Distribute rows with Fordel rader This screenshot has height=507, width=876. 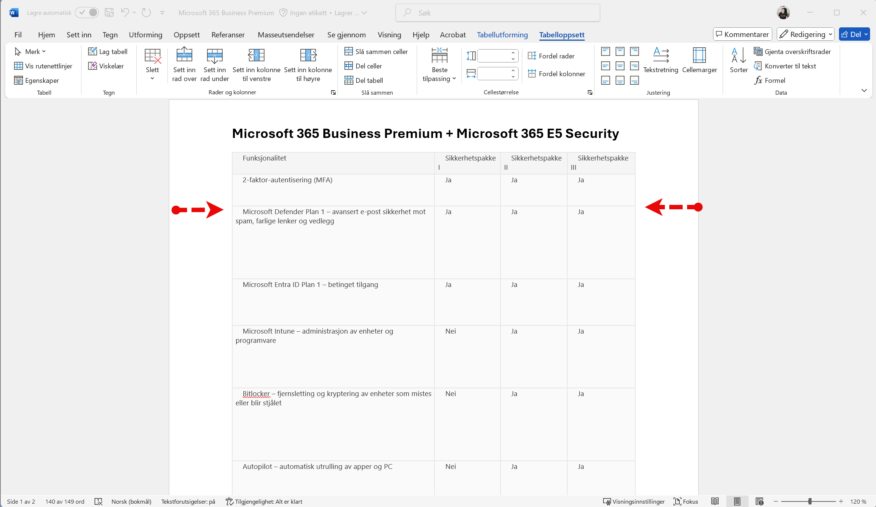pos(551,56)
